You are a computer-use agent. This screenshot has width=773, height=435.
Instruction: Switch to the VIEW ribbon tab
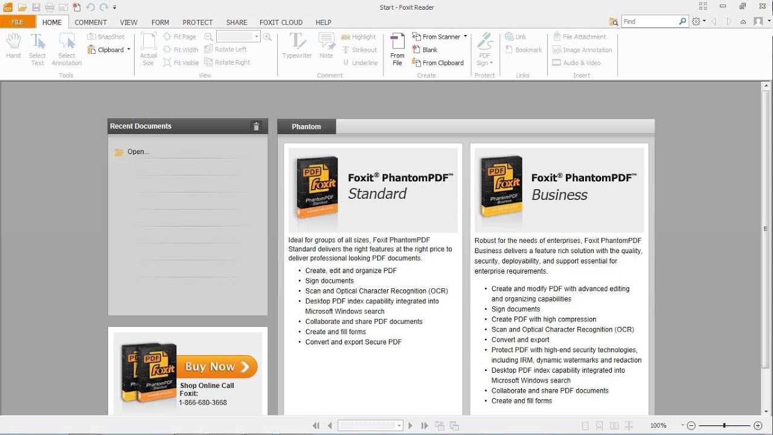[x=129, y=22]
